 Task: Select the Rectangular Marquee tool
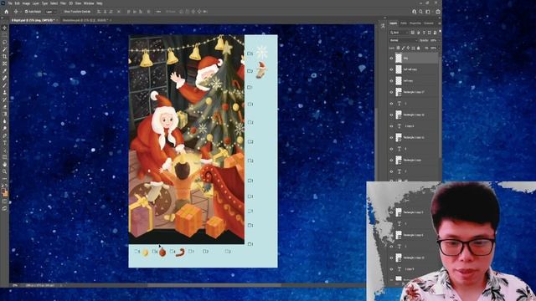(4, 35)
